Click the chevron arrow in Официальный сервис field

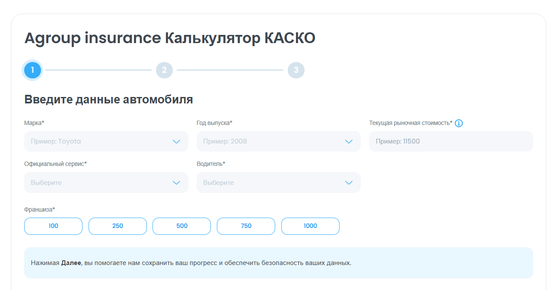[176, 183]
